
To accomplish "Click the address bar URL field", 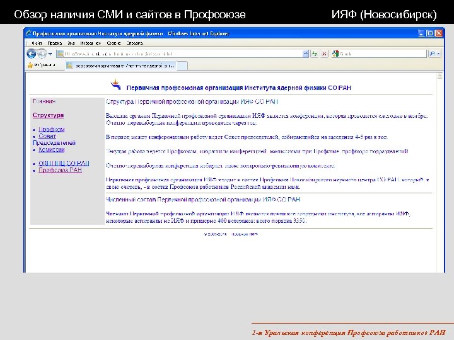I will tap(180, 54).
